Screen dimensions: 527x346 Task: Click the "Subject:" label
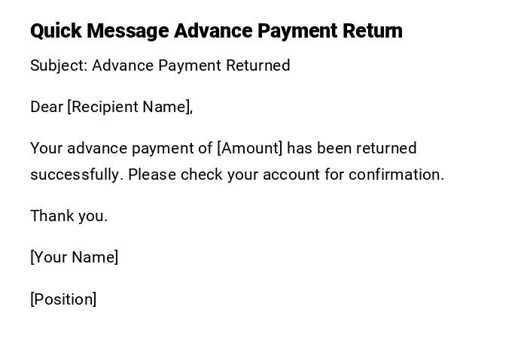pyautogui.click(x=59, y=65)
